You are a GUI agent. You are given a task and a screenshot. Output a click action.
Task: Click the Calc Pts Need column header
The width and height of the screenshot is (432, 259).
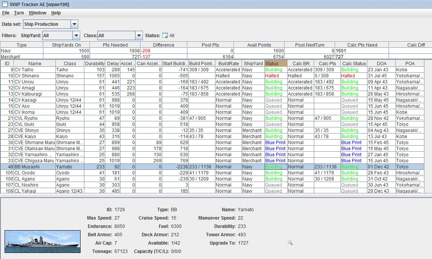pos(362,45)
